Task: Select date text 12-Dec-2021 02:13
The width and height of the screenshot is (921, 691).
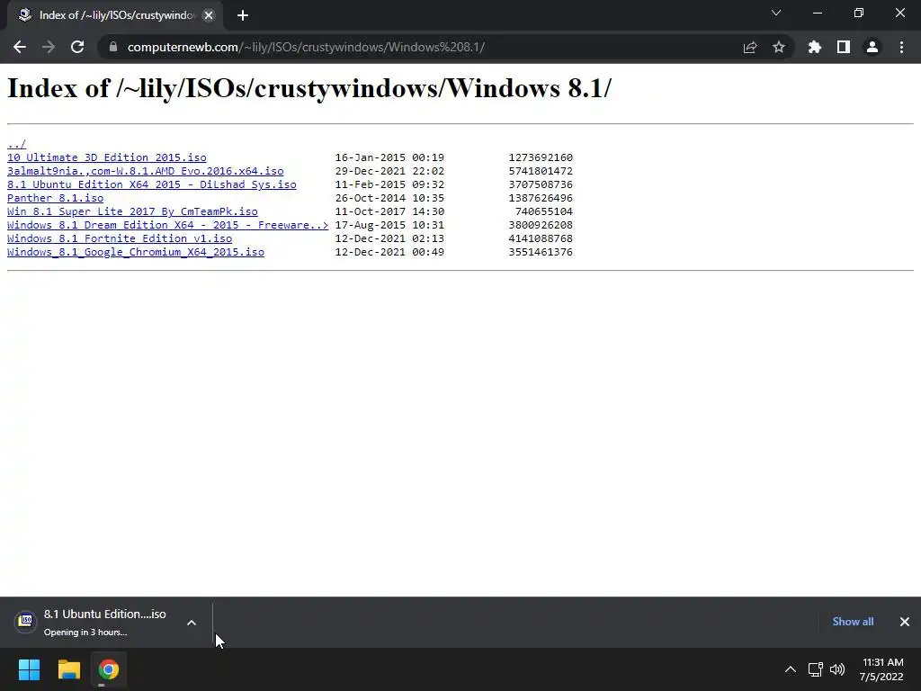Action: [389, 238]
